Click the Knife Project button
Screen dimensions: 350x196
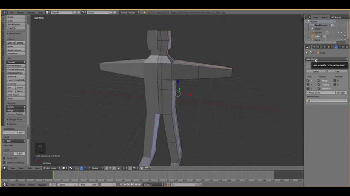pos(16,95)
